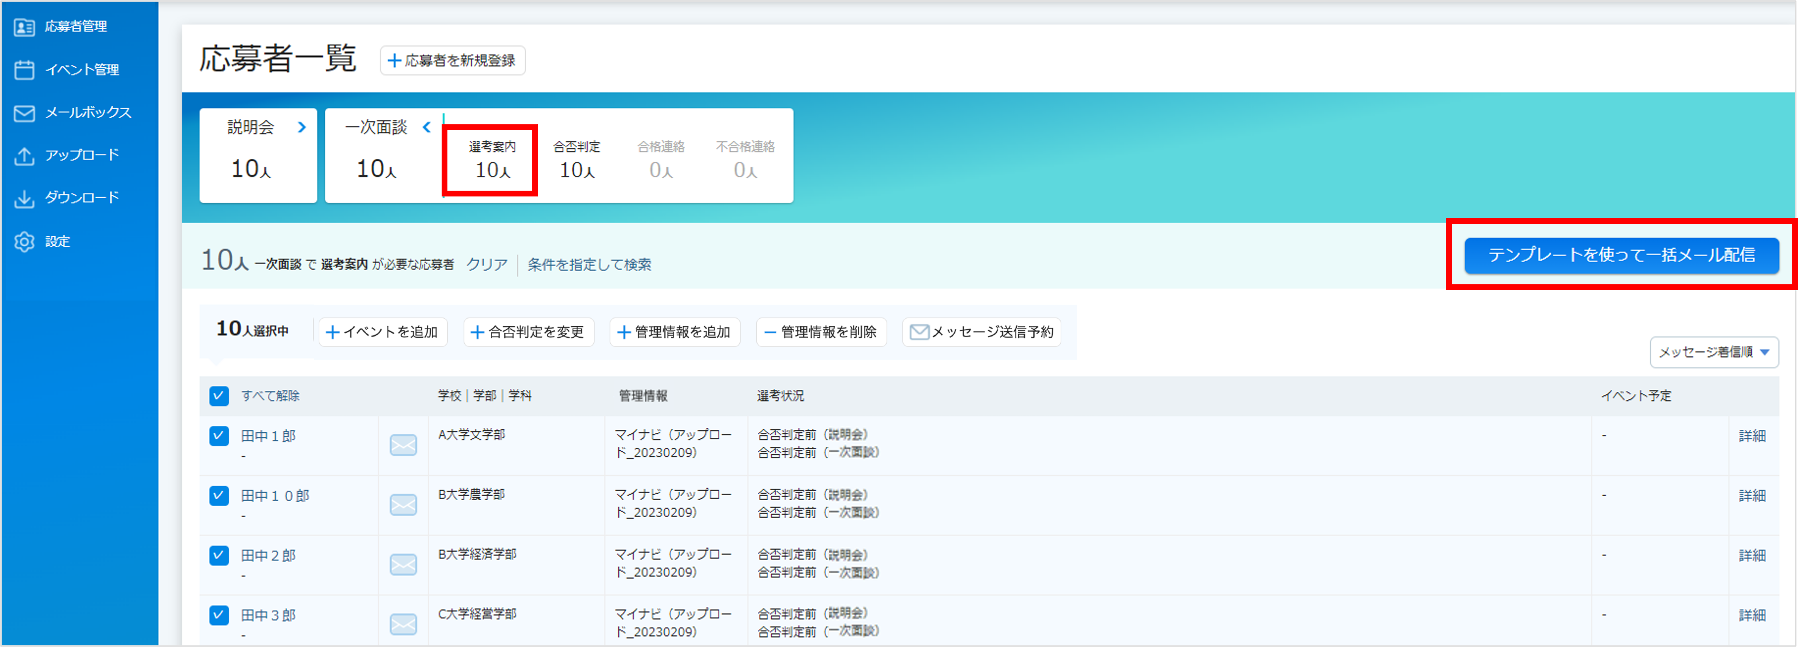Open 応募者管理 in the sidebar

pos(75,27)
